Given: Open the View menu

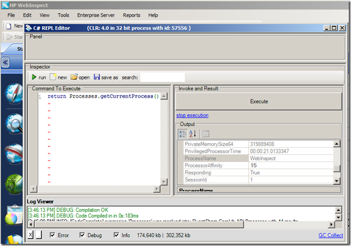Looking at the screenshot, I should (x=45, y=15).
